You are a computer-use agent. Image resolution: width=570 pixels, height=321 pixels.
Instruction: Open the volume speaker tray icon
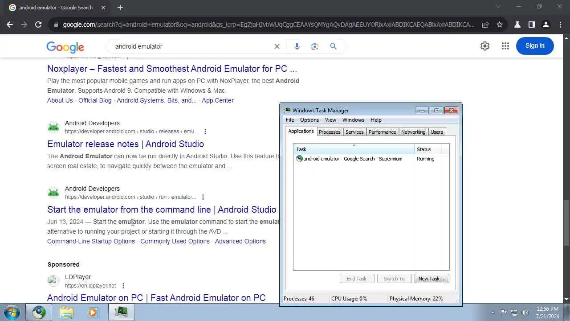[x=525, y=313]
